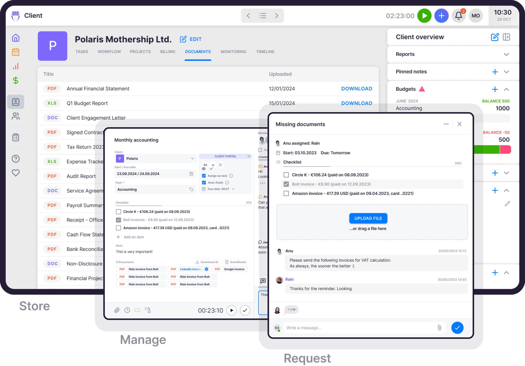Toggle the Auto-finish checkbox
This screenshot has width=525, height=366.
click(204, 182)
